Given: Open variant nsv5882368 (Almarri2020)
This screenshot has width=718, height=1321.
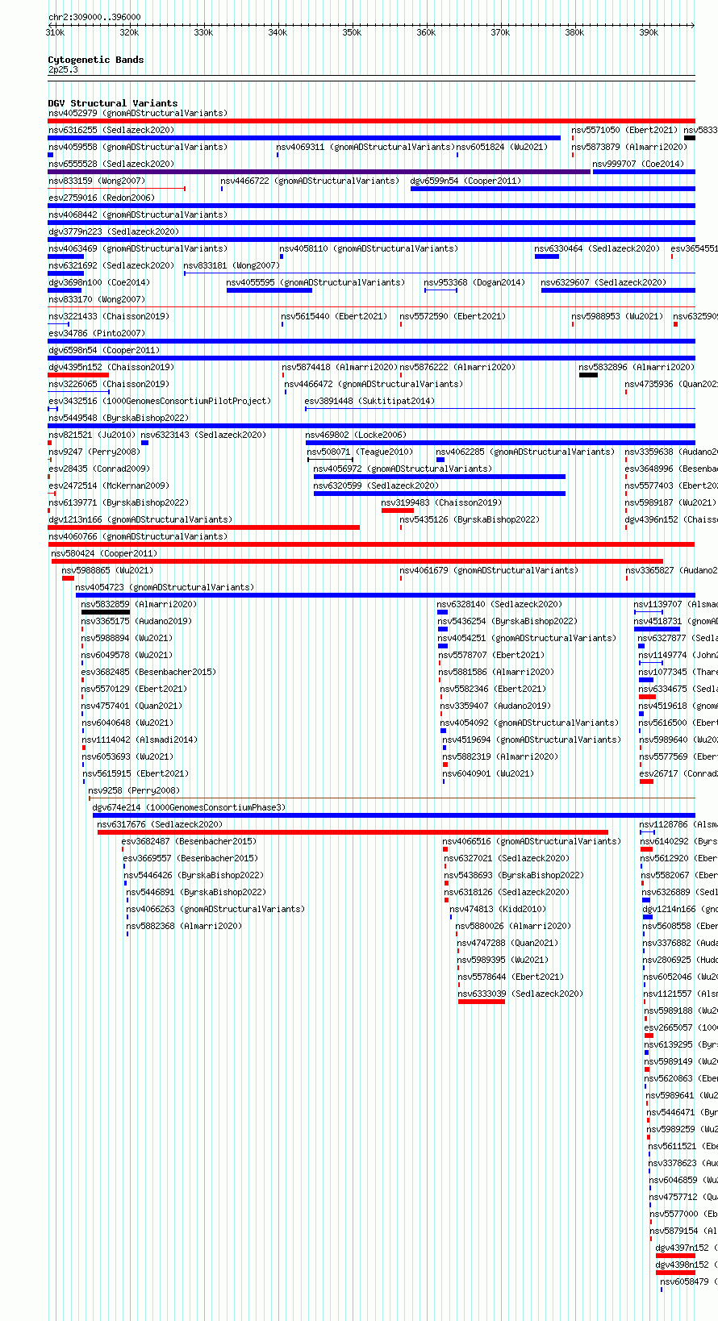Looking at the screenshot, I should click(184, 926).
